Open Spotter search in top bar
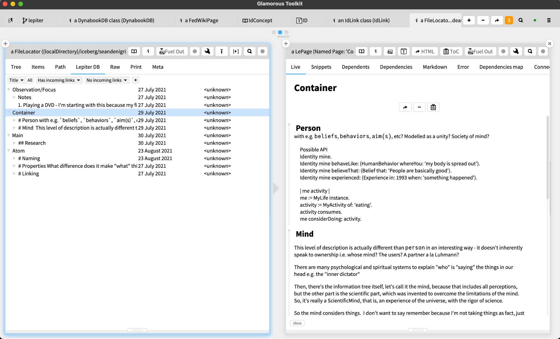The image size is (560, 339). coord(521,20)
